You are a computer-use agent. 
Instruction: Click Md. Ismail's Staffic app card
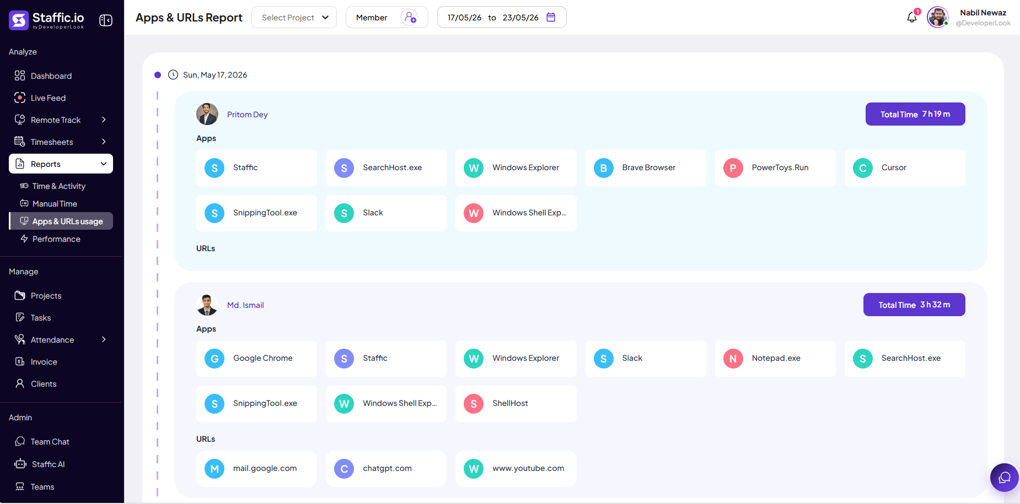386,359
